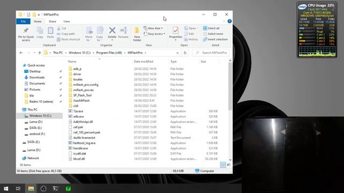This screenshot has height=193, width=344.
Task: Switch to the View ribbon tab
Action: pyautogui.click(x=67, y=21)
